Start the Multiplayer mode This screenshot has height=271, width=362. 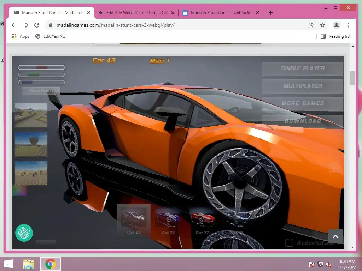[x=303, y=86]
